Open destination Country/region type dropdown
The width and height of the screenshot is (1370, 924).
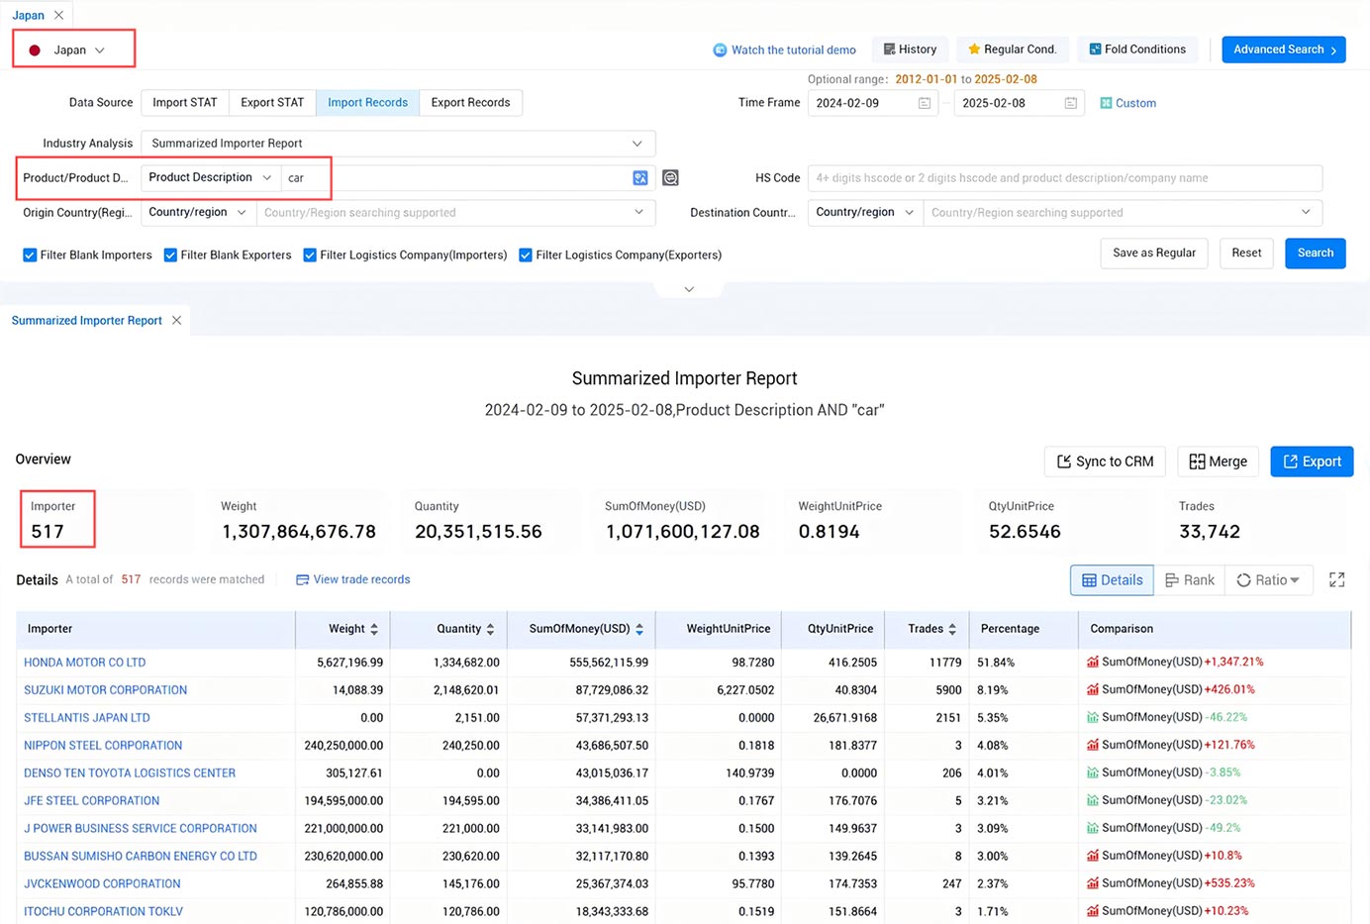click(x=865, y=212)
